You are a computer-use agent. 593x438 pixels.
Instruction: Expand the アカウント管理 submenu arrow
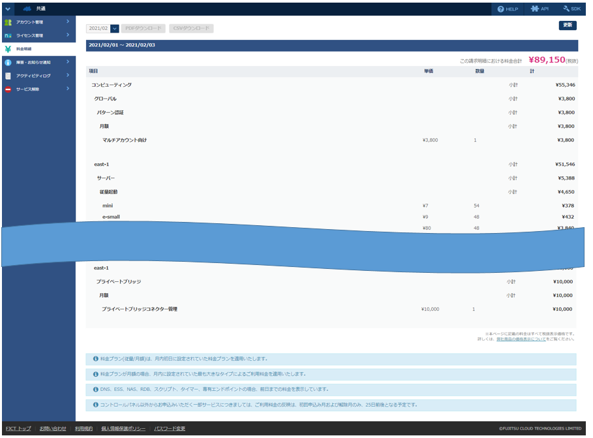point(68,22)
